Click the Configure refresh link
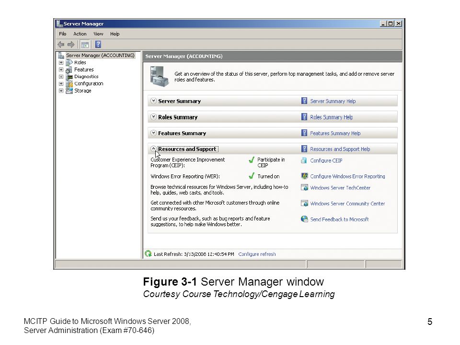The image size is (460, 345). pyautogui.click(x=257, y=254)
